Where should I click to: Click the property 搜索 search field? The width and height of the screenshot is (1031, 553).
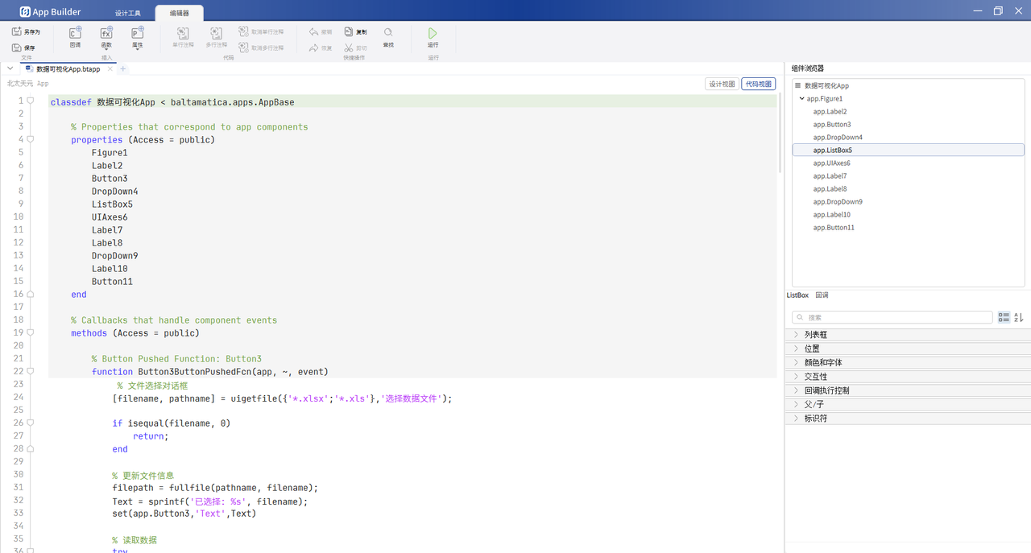coord(892,318)
